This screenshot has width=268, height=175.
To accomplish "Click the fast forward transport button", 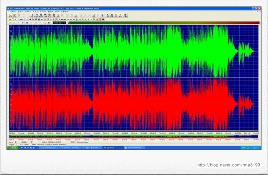I will pos(27,23).
